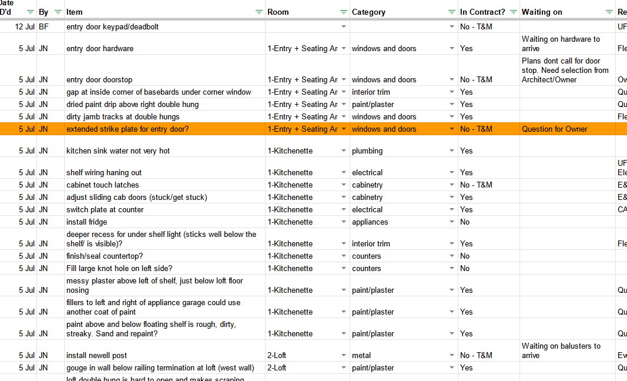Screen dimensions: 627x381
Task: Select cell 'fillers to left and right of appliance garage'
Action: pyautogui.click(x=165, y=307)
